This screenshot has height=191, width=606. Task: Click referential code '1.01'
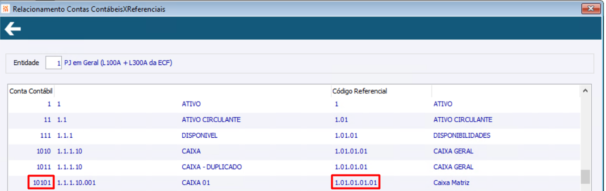341,119
